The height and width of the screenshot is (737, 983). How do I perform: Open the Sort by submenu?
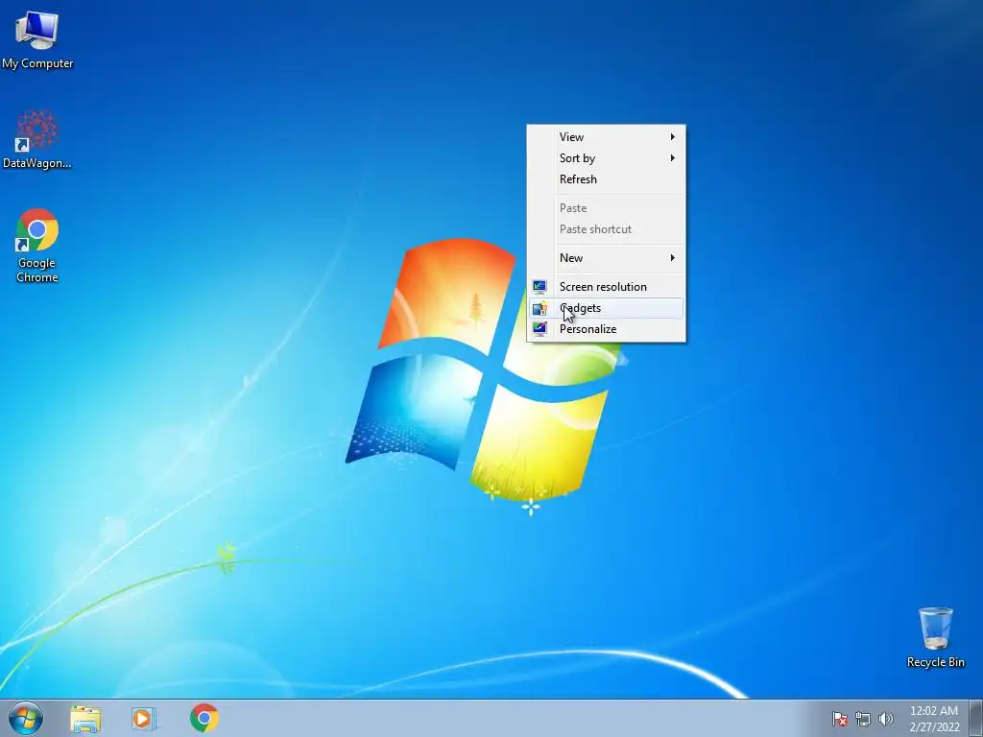606,158
